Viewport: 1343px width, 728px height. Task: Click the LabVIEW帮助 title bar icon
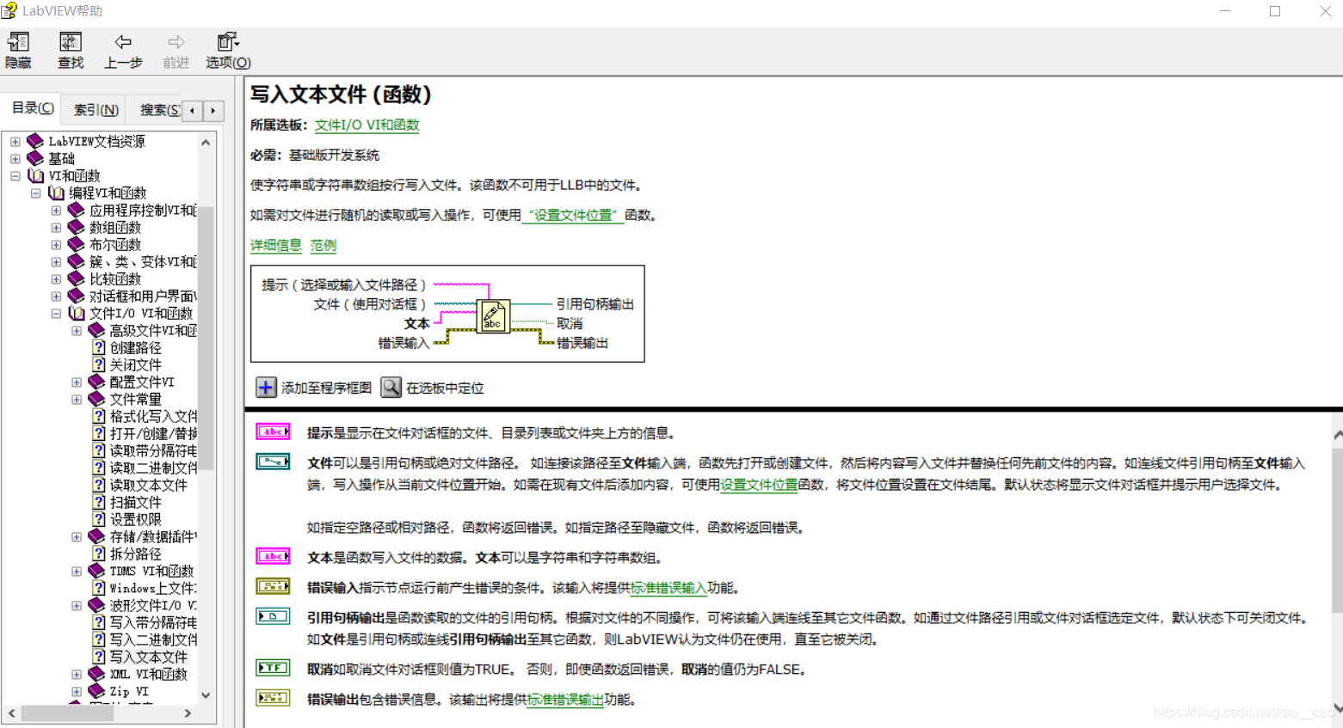(9, 10)
